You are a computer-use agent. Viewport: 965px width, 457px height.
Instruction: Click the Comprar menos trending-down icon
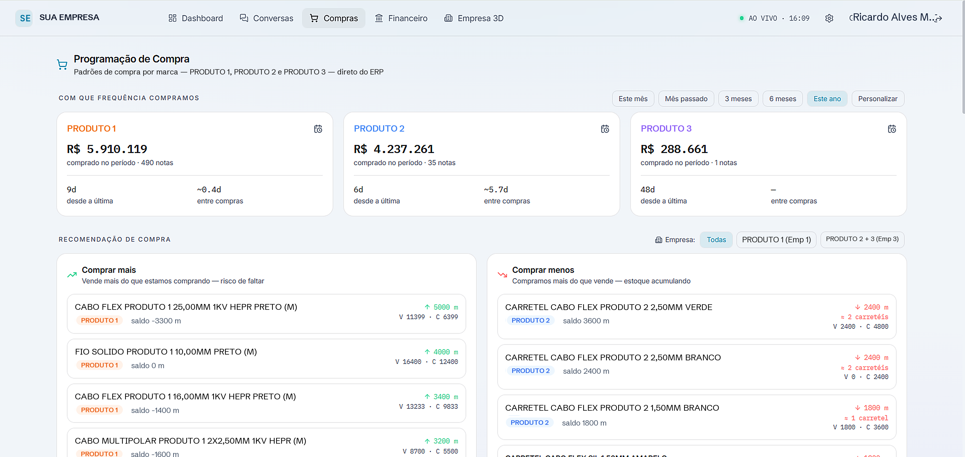click(502, 275)
